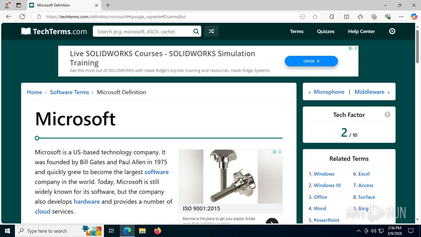Click the knob product ad image
The height and width of the screenshot is (237, 421).
coord(230,177)
